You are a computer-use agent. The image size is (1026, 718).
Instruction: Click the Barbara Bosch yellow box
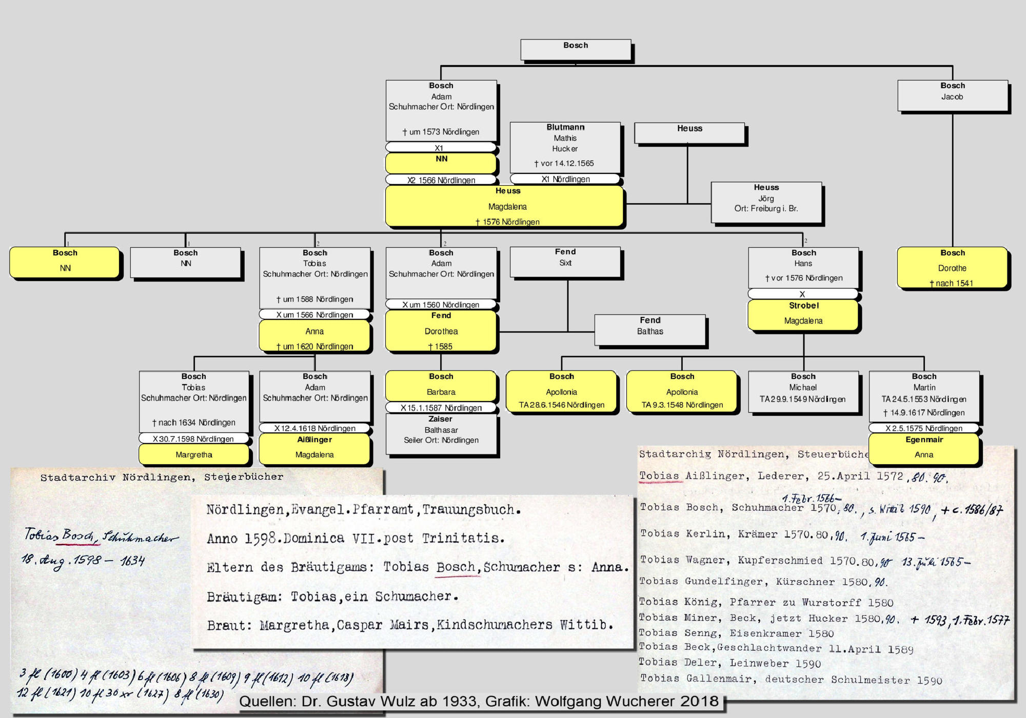(441, 386)
